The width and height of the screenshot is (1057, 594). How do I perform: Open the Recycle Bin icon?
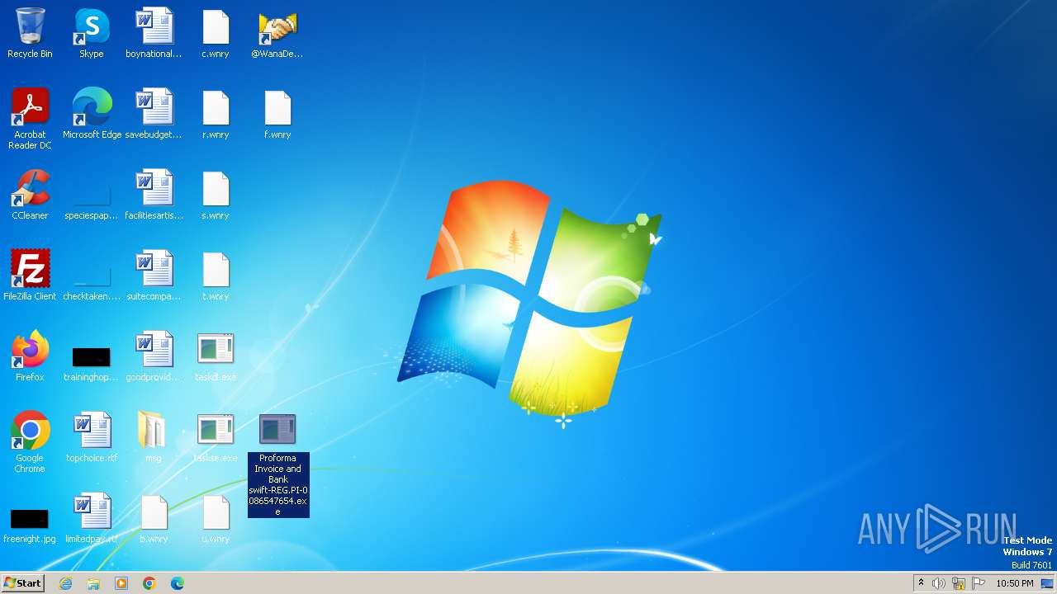30,33
